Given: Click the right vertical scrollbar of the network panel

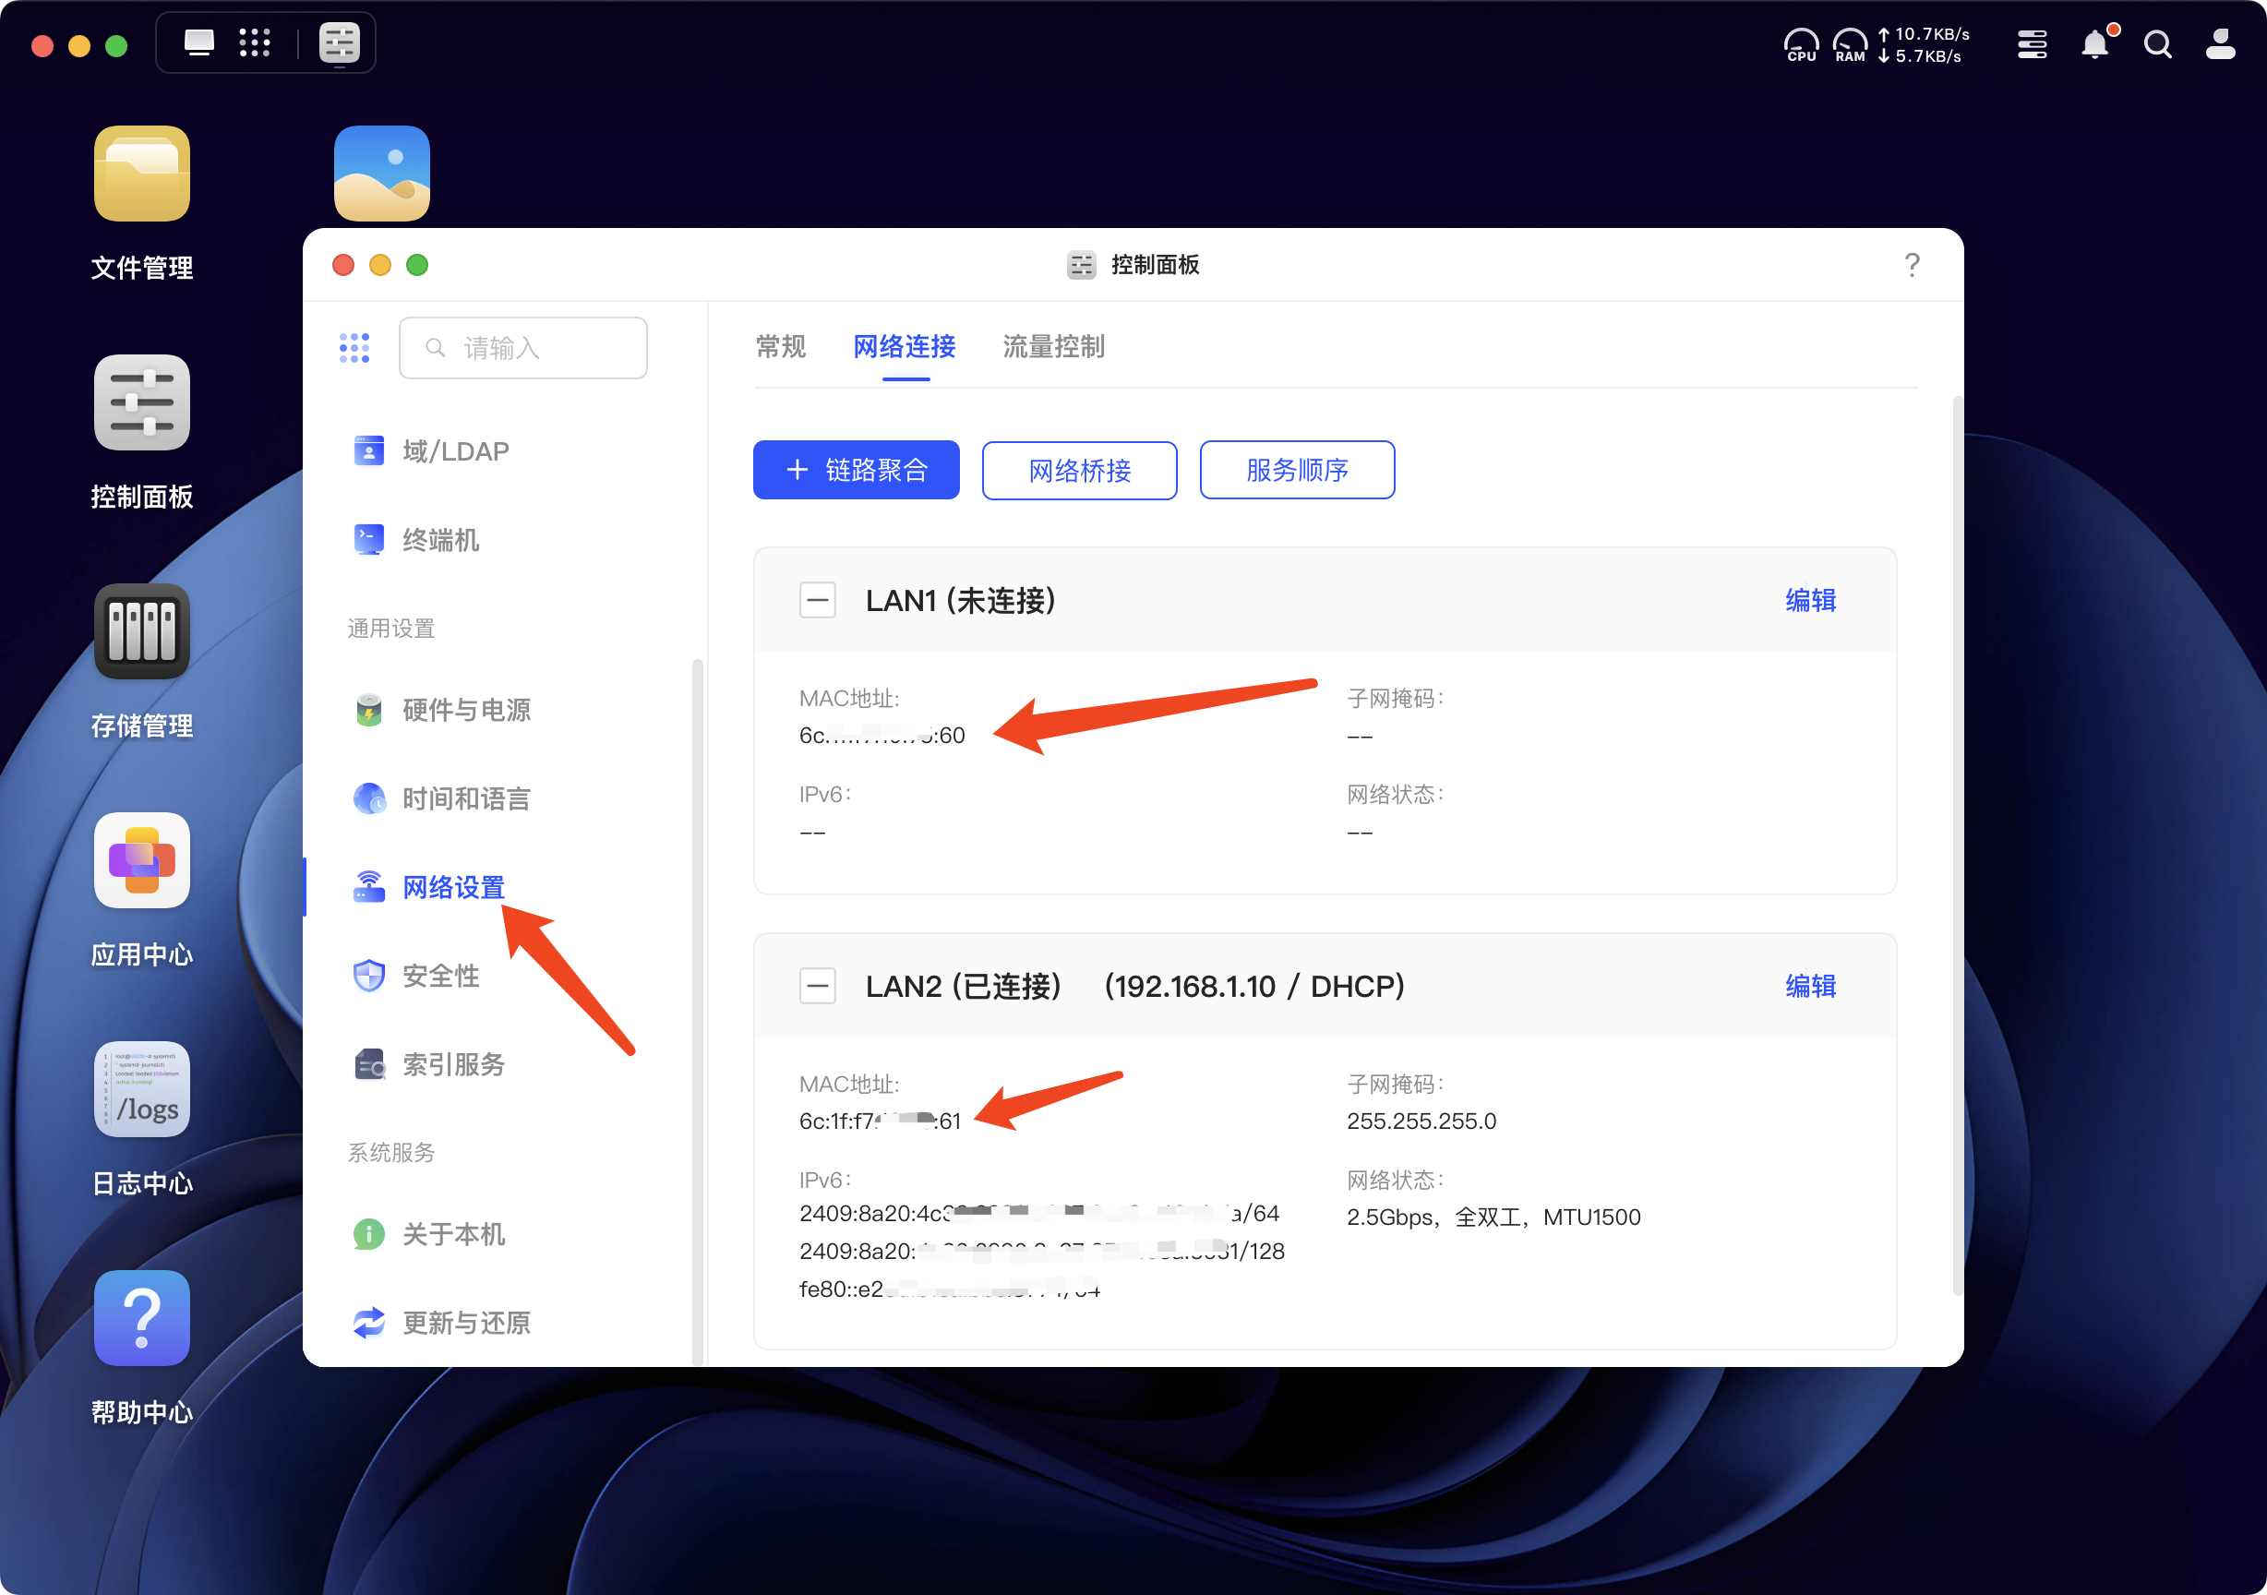Looking at the screenshot, I should click(x=1957, y=845).
